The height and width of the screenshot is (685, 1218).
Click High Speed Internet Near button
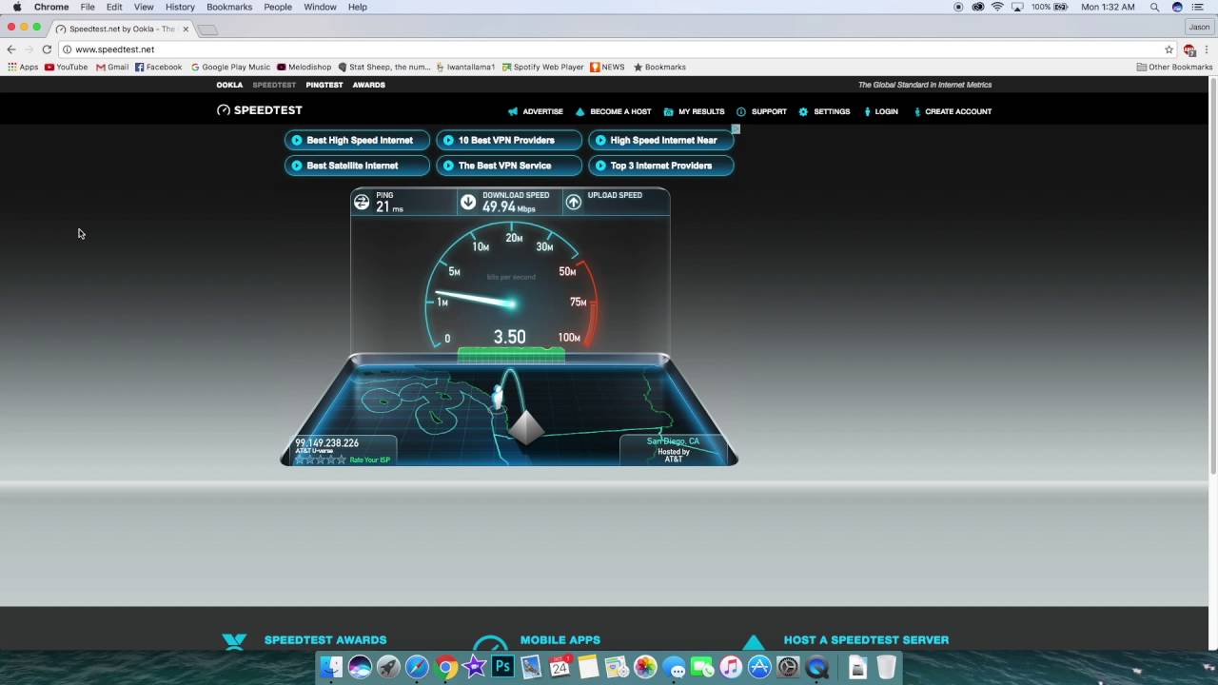(x=661, y=140)
